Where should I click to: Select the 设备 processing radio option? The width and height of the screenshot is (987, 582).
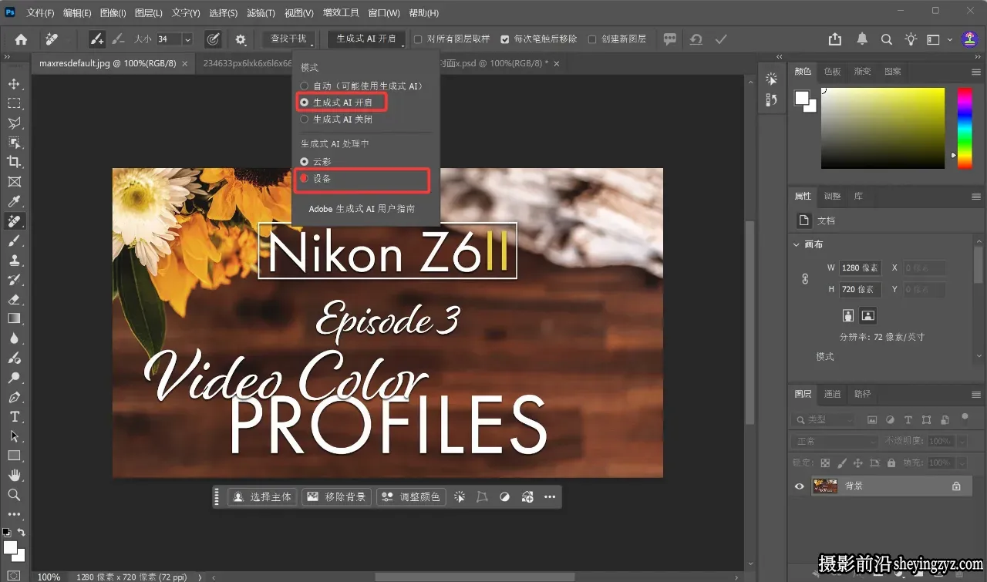coord(305,179)
